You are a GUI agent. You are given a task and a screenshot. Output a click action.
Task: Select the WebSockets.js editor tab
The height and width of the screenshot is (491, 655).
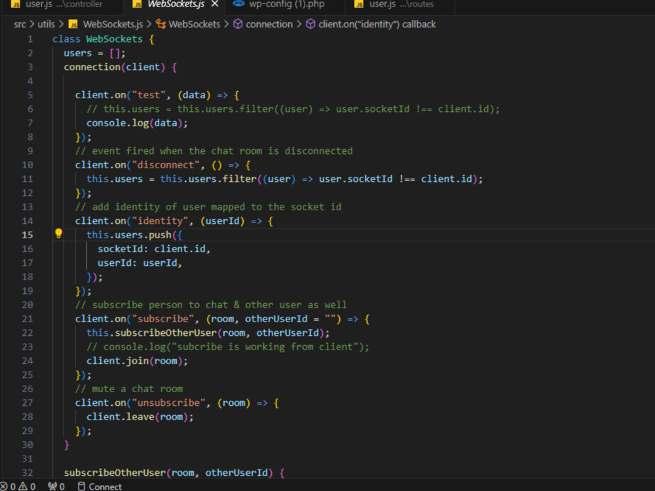pos(176,4)
